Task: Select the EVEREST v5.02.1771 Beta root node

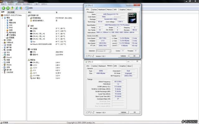Action: pos(13,15)
